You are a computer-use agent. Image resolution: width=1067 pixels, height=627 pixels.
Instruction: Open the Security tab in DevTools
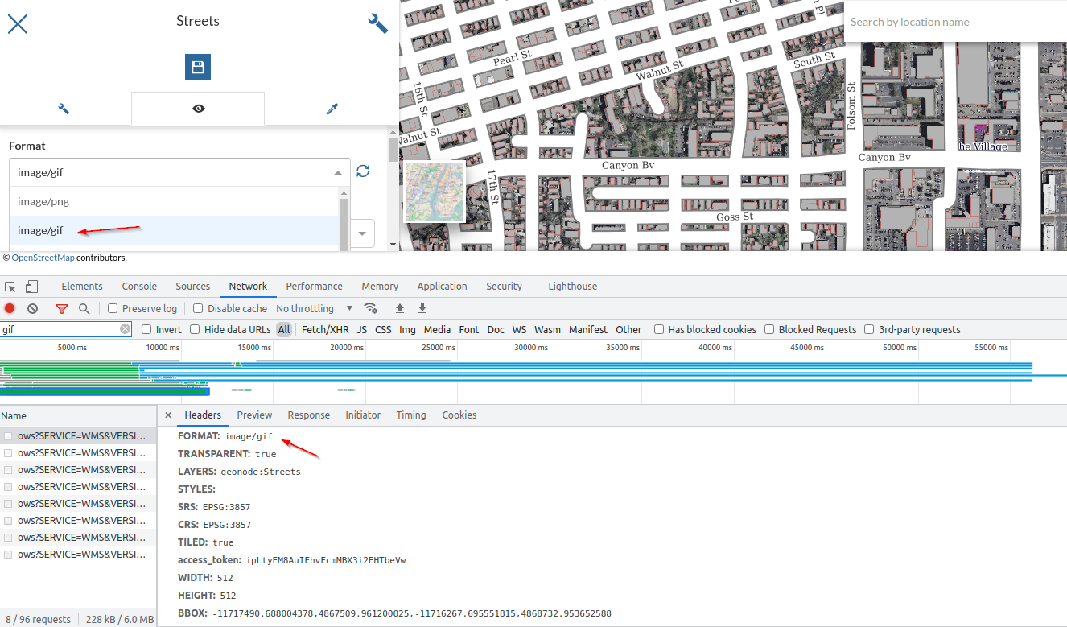pos(504,287)
